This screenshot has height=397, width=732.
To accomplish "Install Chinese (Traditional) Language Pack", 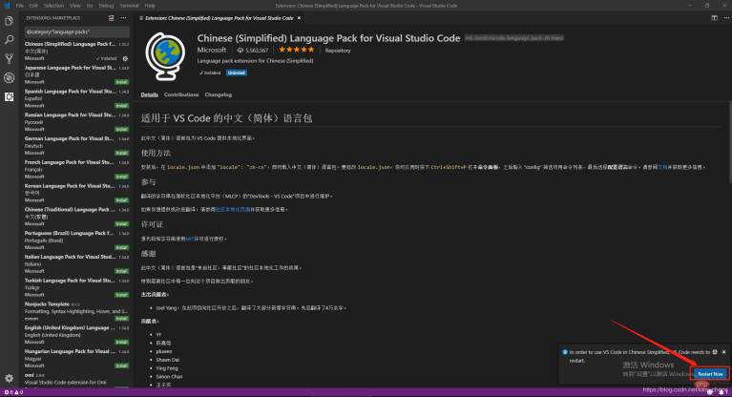I will pyautogui.click(x=122, y=223).
